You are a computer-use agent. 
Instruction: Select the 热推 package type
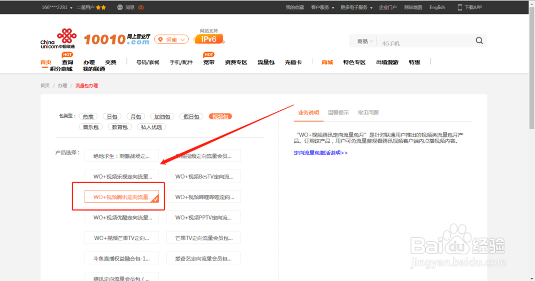pos(88,117)
